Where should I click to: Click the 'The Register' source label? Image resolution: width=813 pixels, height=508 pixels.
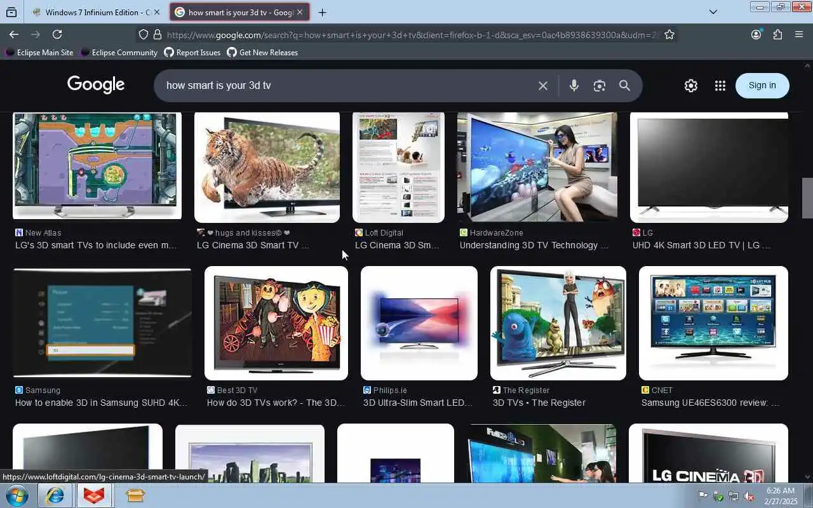pos(526,391)
